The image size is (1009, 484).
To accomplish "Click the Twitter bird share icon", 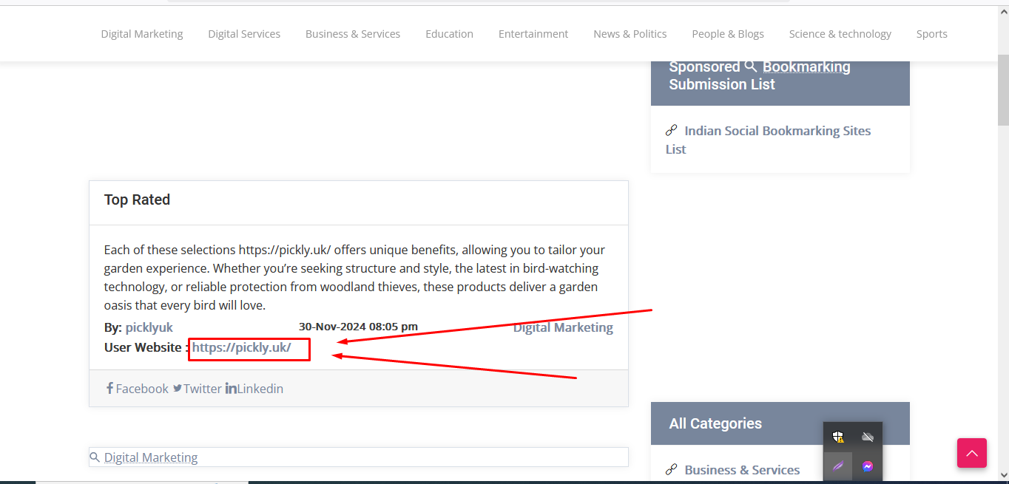I will pos(178,388).
